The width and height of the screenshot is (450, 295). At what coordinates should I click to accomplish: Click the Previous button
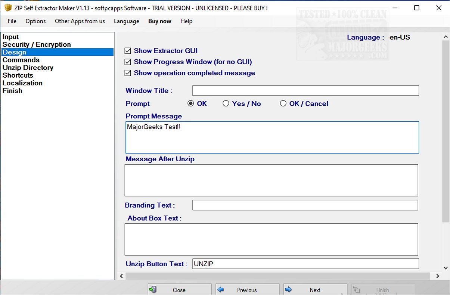pos(247,290)
